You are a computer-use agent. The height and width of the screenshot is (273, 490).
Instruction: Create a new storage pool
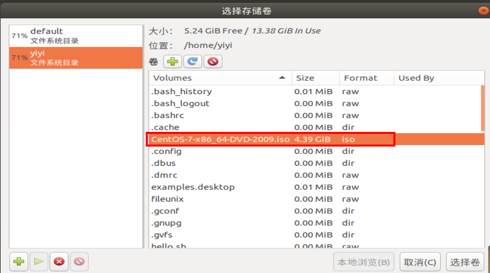click(x=19, y=262)
